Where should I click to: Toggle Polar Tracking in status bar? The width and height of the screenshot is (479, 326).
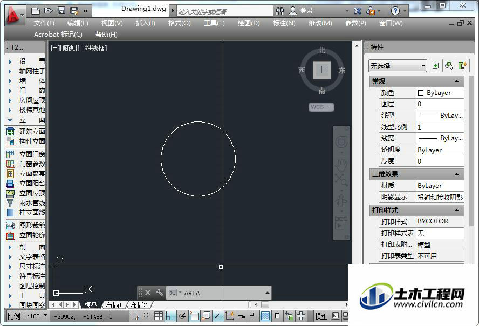182,316
